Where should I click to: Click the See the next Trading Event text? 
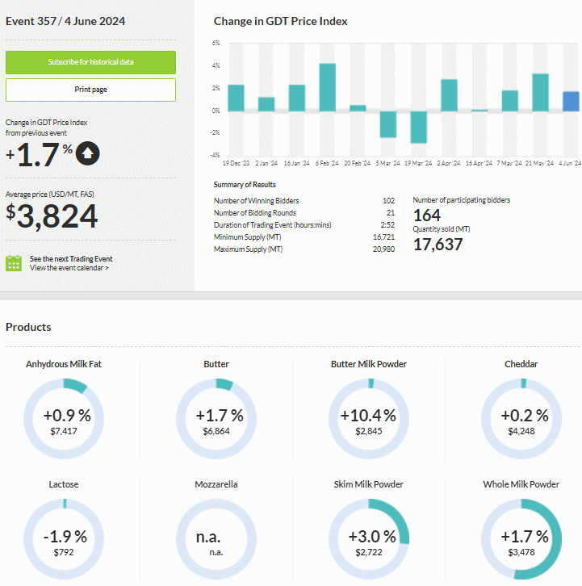pos(71,259)
